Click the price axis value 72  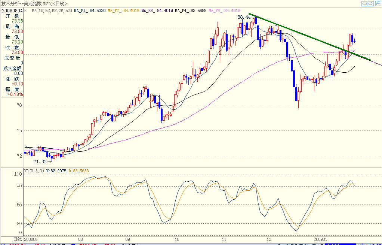[19, 156]
